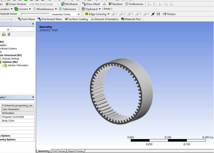214x153 pixels.
Task: Open Element Orientation tool
Action: 104,19
